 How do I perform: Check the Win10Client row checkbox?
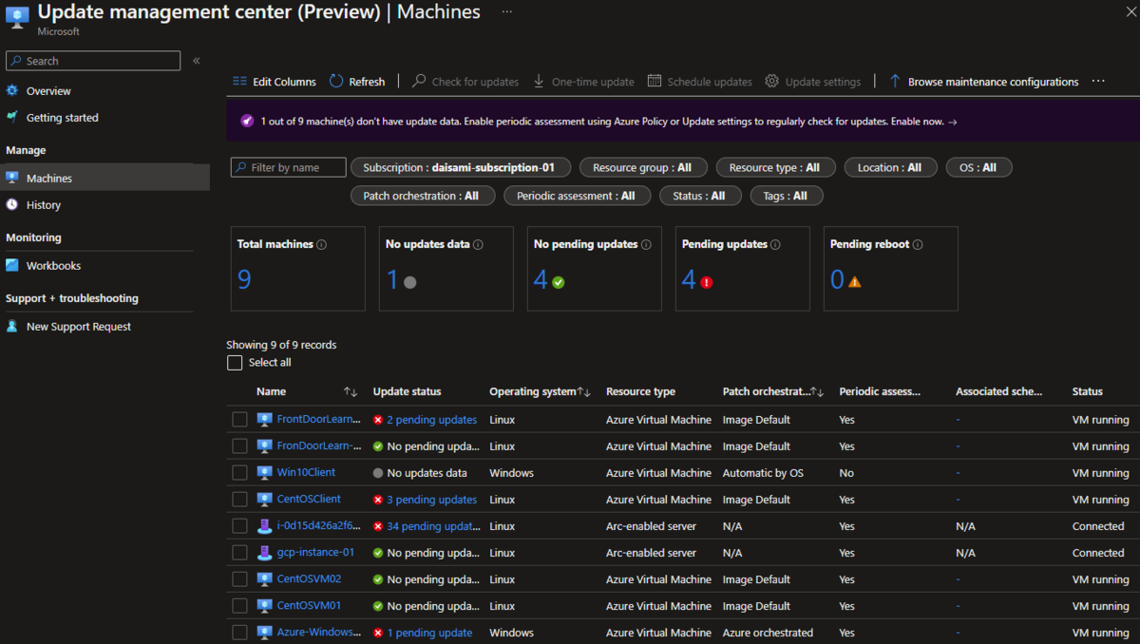(239, 473)
